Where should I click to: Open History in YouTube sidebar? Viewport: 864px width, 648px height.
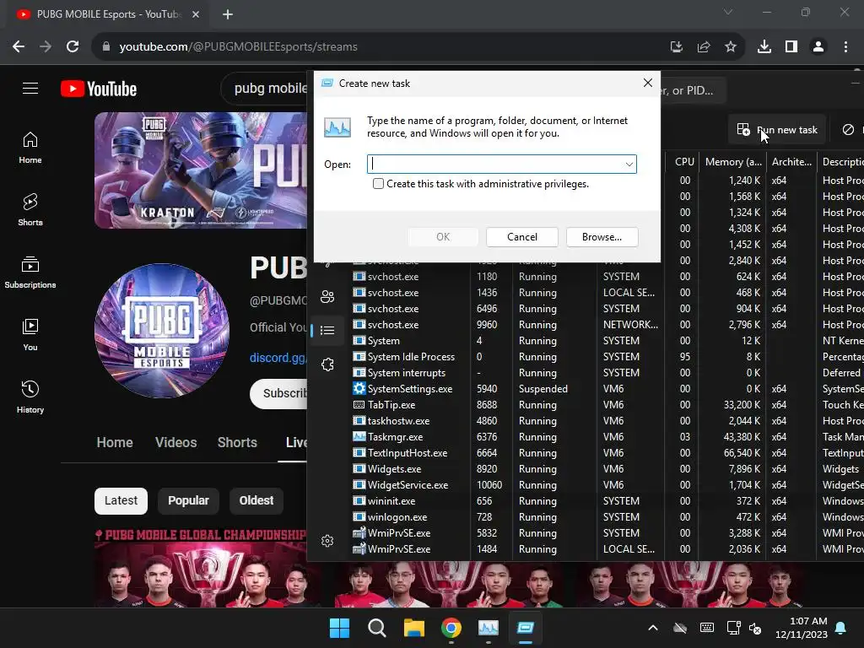click(30, 397)
